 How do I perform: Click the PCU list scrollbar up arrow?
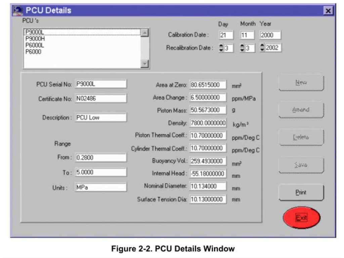[x=144, y=32]
